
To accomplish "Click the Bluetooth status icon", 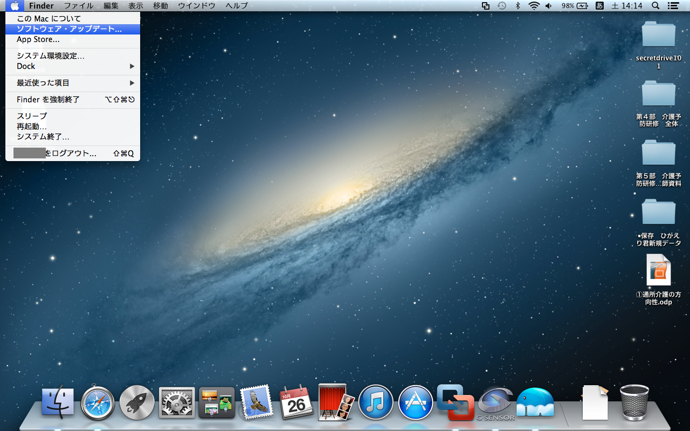I will (517, 6).
